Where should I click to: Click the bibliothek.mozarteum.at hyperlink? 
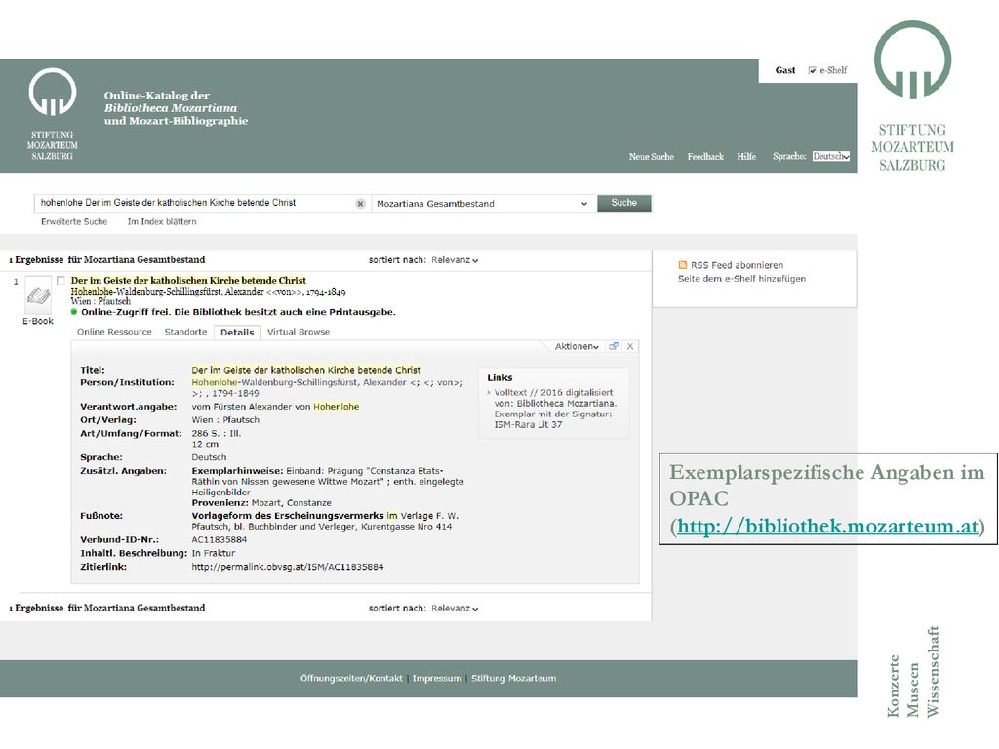coord(827,526)
